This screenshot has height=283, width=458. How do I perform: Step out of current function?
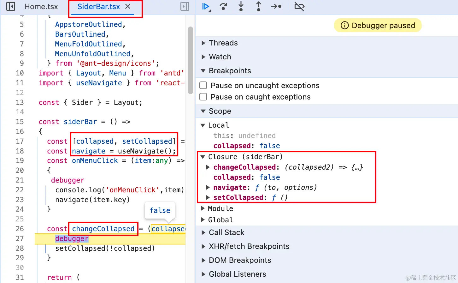point(259,6)
